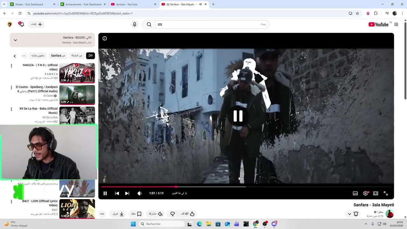This screenshot has height=229, width=407.
Task: Bookmark this page with the star icon
Action: [x=357, y=13]
